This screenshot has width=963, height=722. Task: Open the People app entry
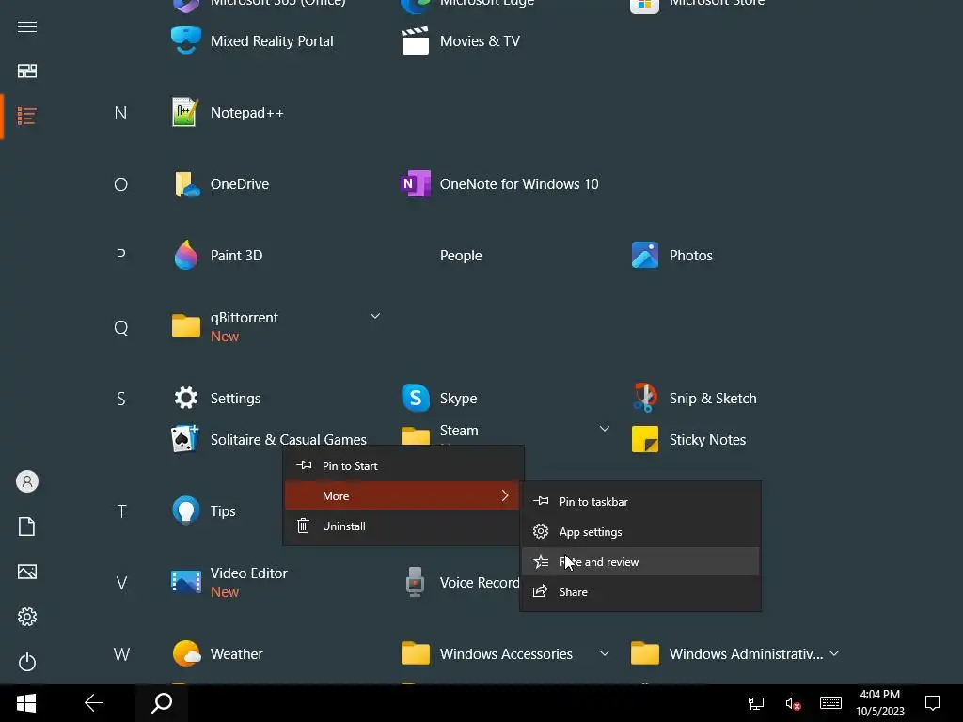click(461, 256)
